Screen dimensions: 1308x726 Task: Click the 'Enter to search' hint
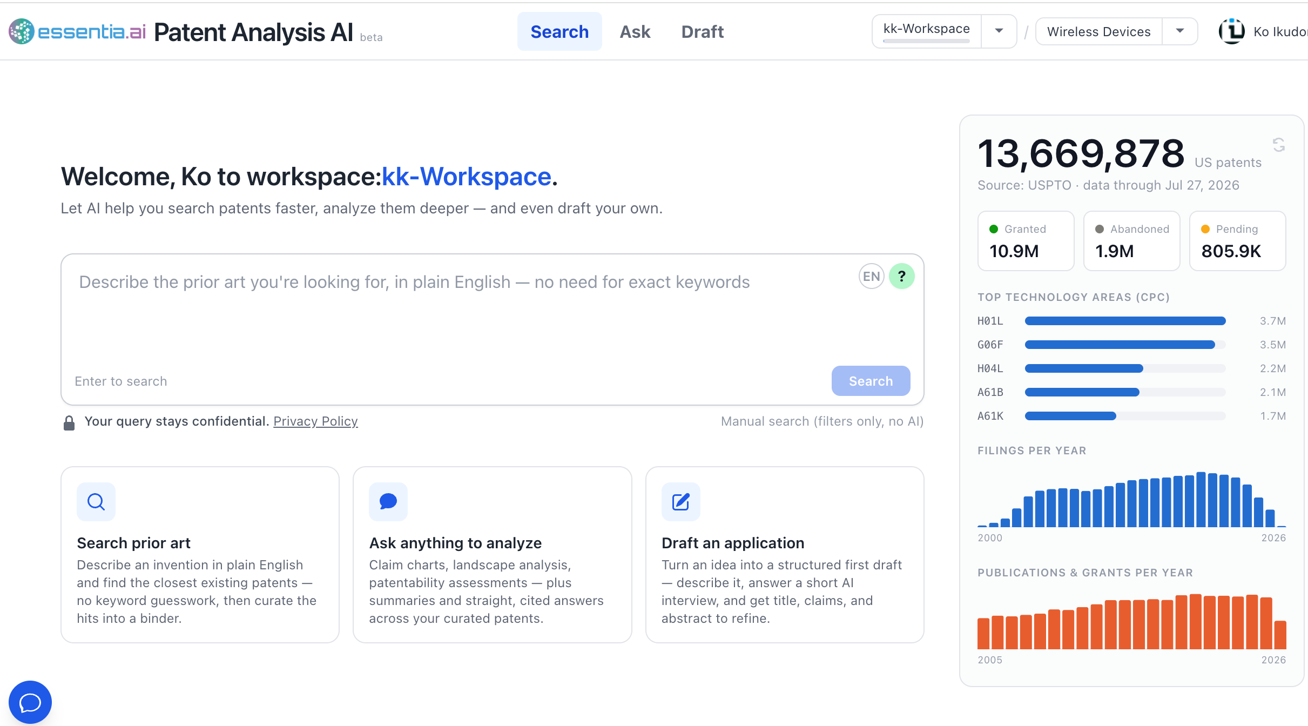pyautogui.click(x=121, y=381)
